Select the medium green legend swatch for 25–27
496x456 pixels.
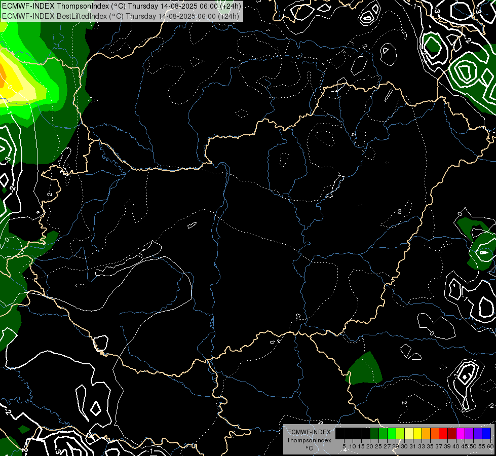click(383, 433)
